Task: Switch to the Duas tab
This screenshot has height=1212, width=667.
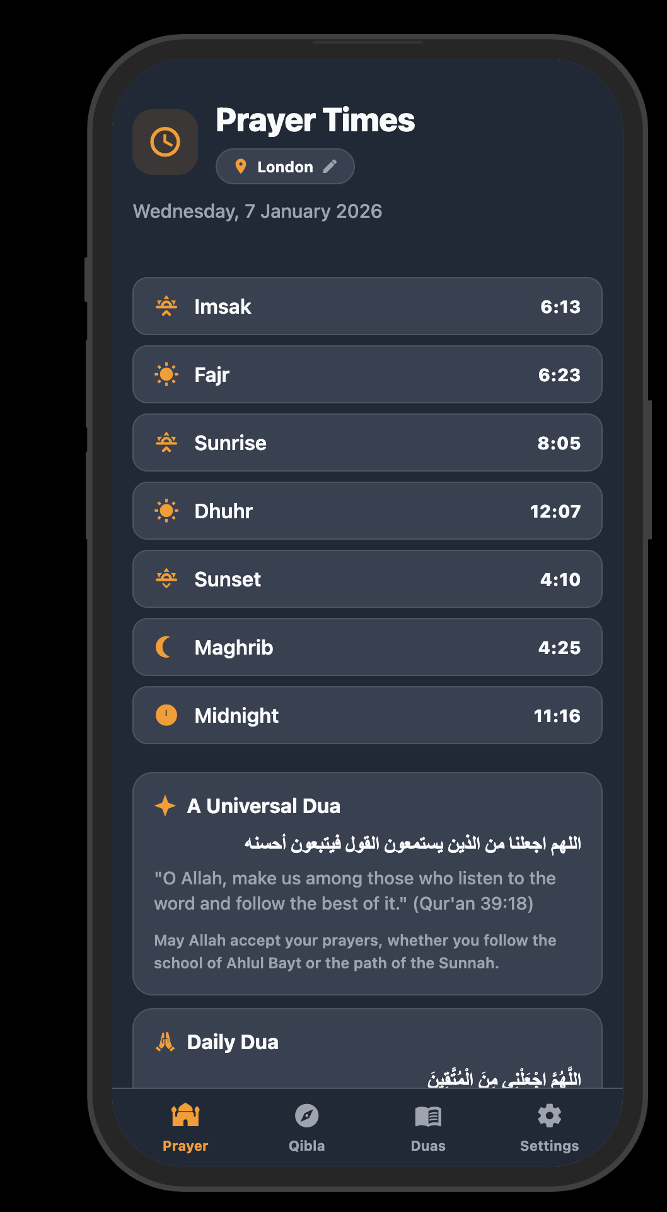Action: click(x=428, y=1127)
